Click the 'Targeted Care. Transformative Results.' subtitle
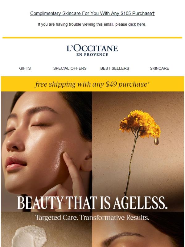Image resolution: width=185 pixels, height=247 pixels. tap(92, 218)
